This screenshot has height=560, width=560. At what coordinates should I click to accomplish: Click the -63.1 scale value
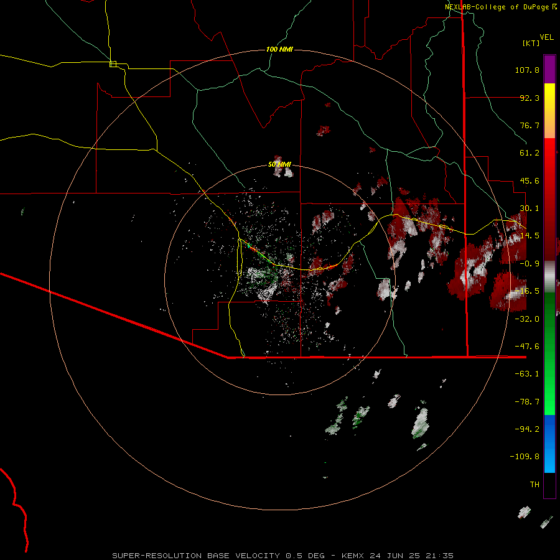[x=527, y=374]
